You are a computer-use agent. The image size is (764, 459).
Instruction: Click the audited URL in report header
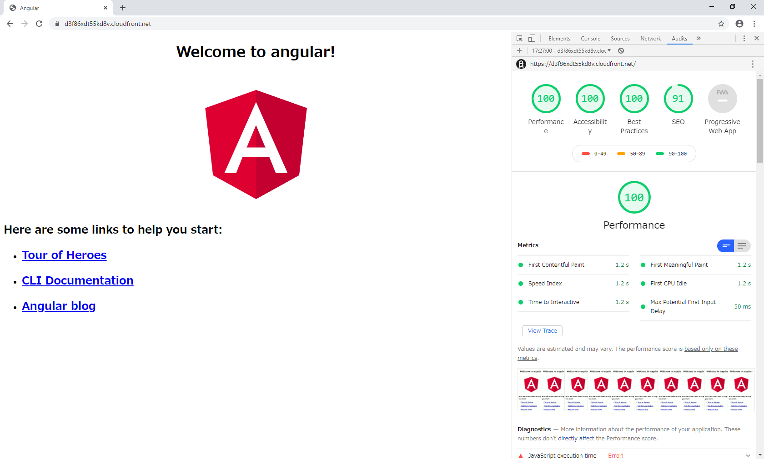pyautogui.click(x=583, y=64)
